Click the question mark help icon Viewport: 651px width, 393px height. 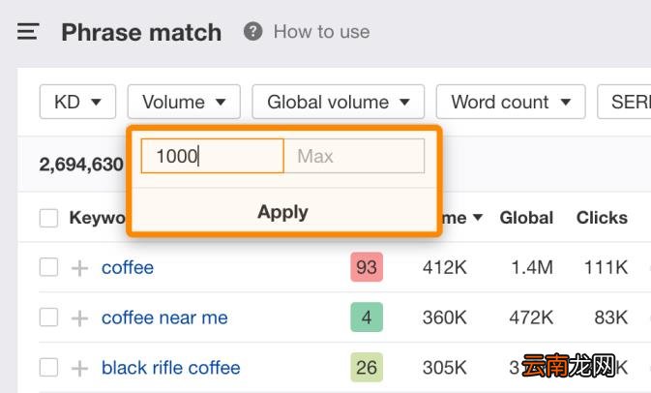[252, 32]
